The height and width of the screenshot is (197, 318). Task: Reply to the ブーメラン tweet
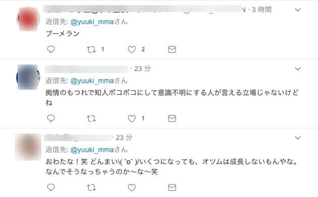point(51,49)
